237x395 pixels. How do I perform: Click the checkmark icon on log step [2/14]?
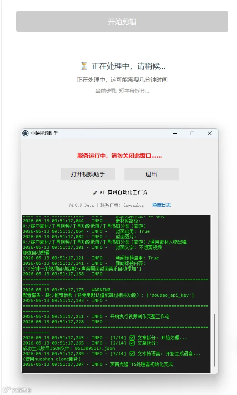(x=132, y=343)
